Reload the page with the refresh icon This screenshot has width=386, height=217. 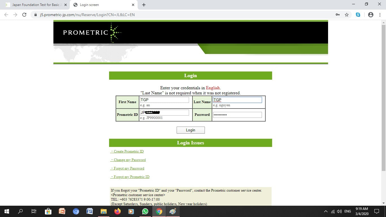click(24, 15)
